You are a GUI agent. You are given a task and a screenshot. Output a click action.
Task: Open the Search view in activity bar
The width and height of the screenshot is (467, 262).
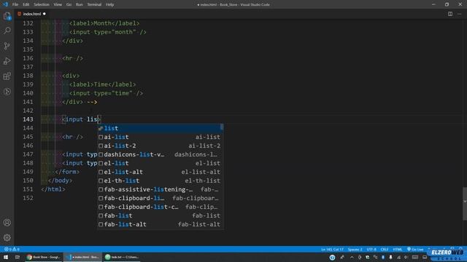[x=7, y=31]
